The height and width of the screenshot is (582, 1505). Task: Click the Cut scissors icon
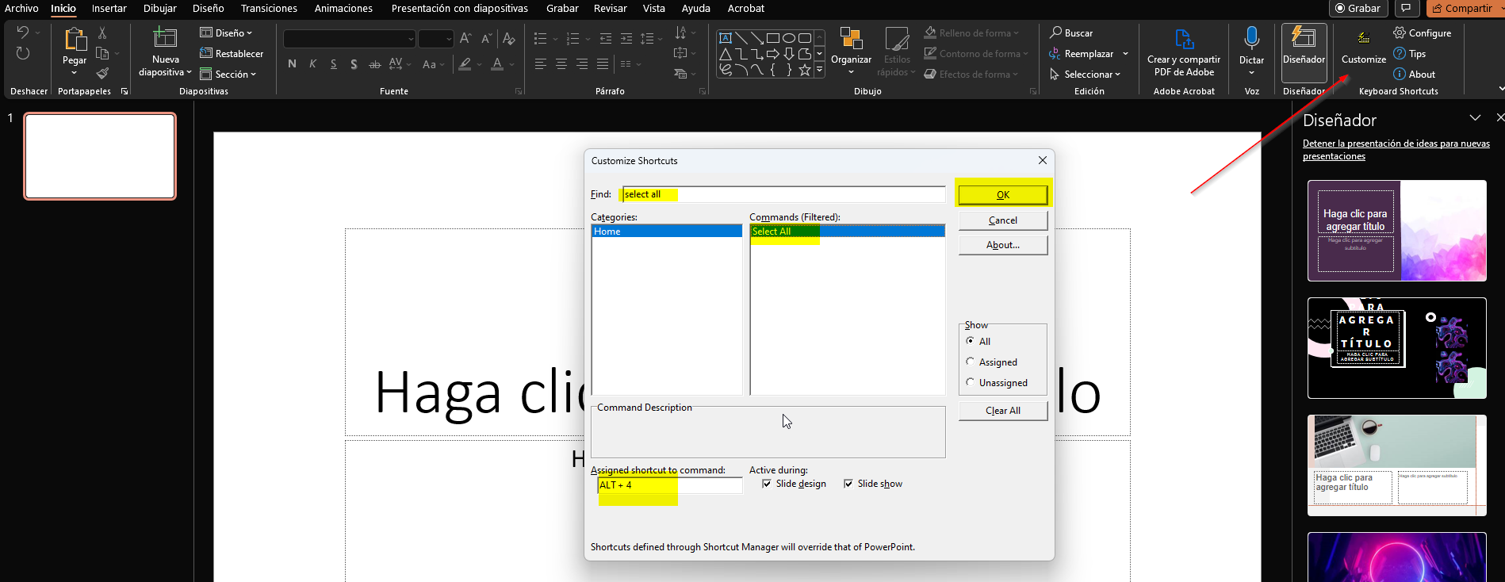[102, 33]
